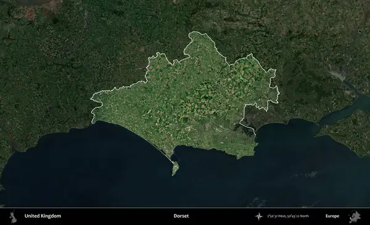Click the West/North coordinates text
The image size is (370, 225).
(288, 216)
